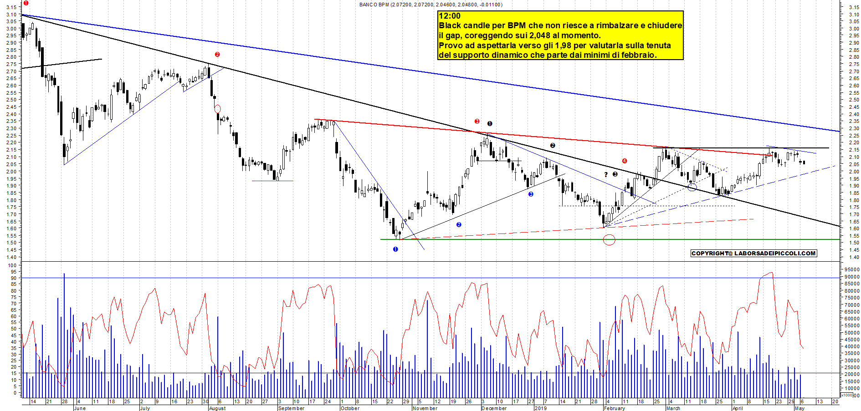Click the blue wave marker 1 below October low

[x=395, y=249]
